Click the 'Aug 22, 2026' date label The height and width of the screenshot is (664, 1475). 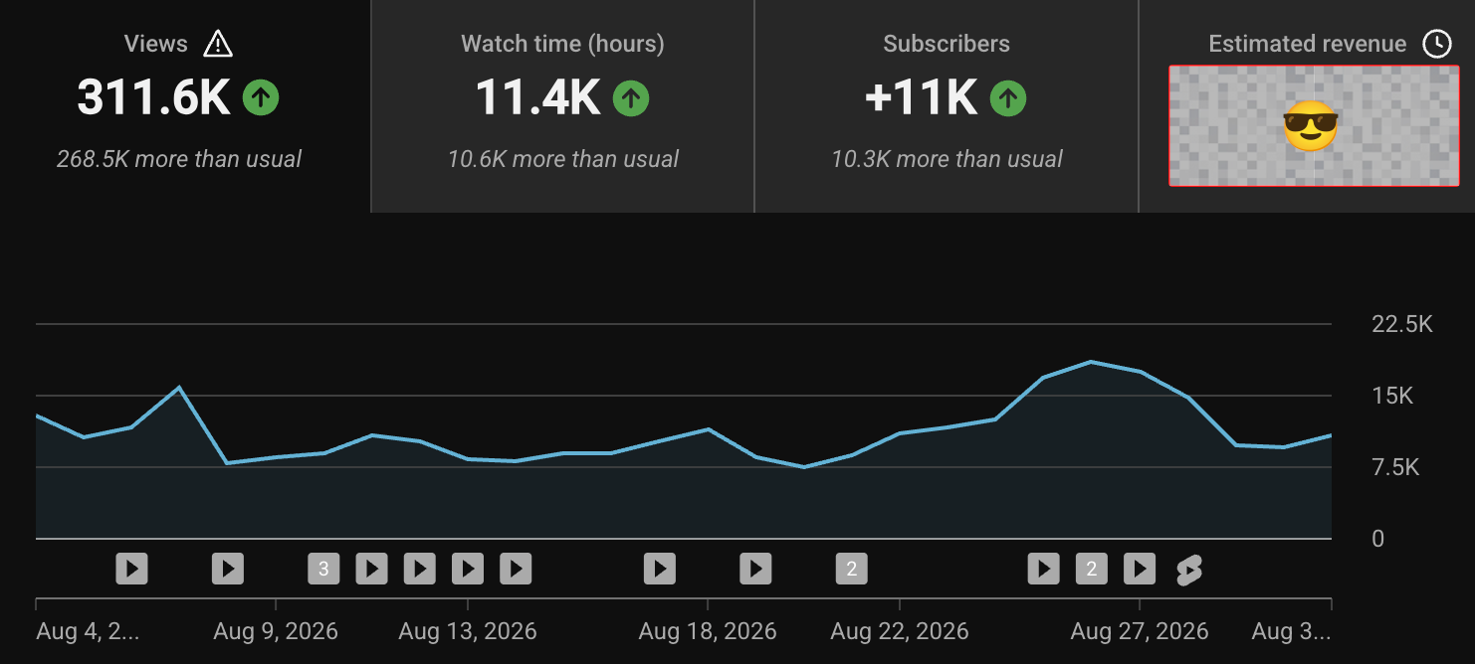tap(900, 631)
